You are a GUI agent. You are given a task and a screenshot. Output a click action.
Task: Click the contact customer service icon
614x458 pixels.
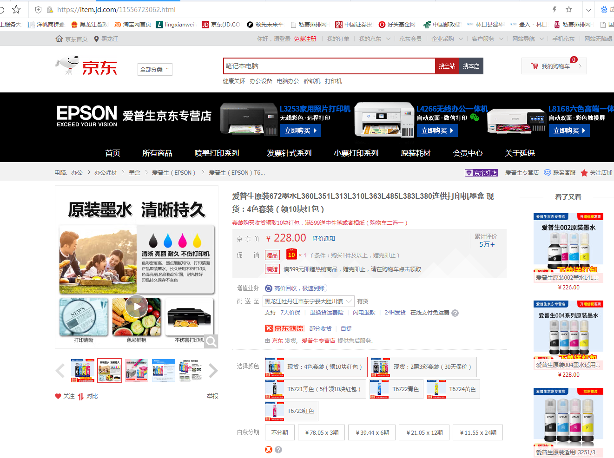tap(548, 173)
